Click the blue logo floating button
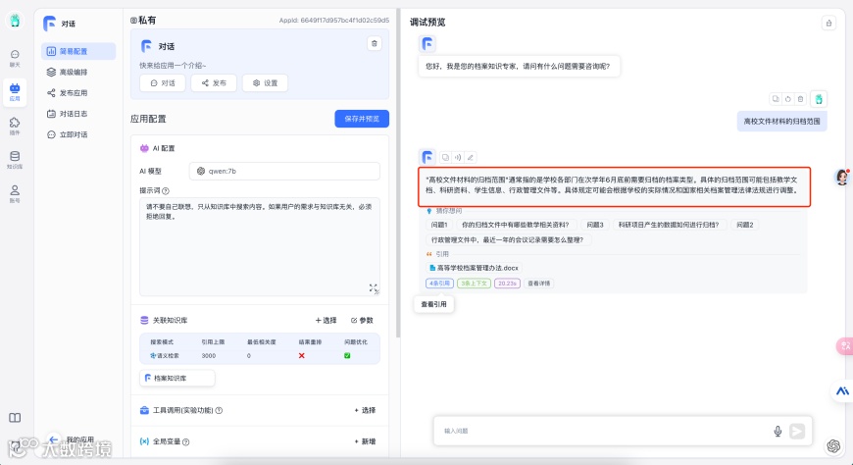853x465 pixels. [842, 391]
